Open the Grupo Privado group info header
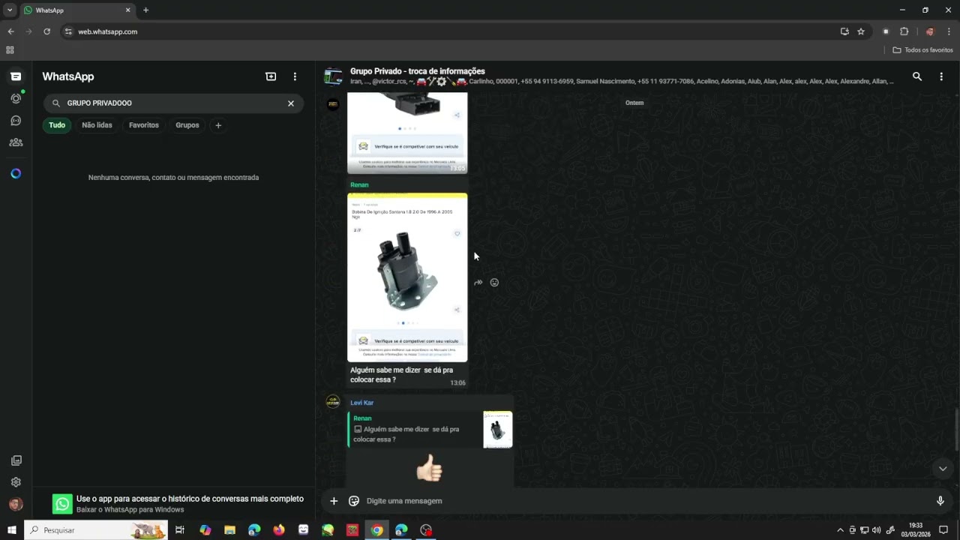Image resolution: width=960 pixels, height=540 pixels. pos(621,76)
